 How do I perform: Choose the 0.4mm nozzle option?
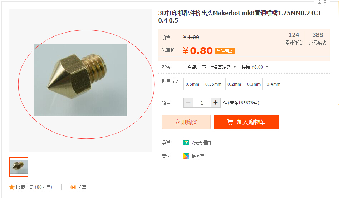click(x=274, y=84)
